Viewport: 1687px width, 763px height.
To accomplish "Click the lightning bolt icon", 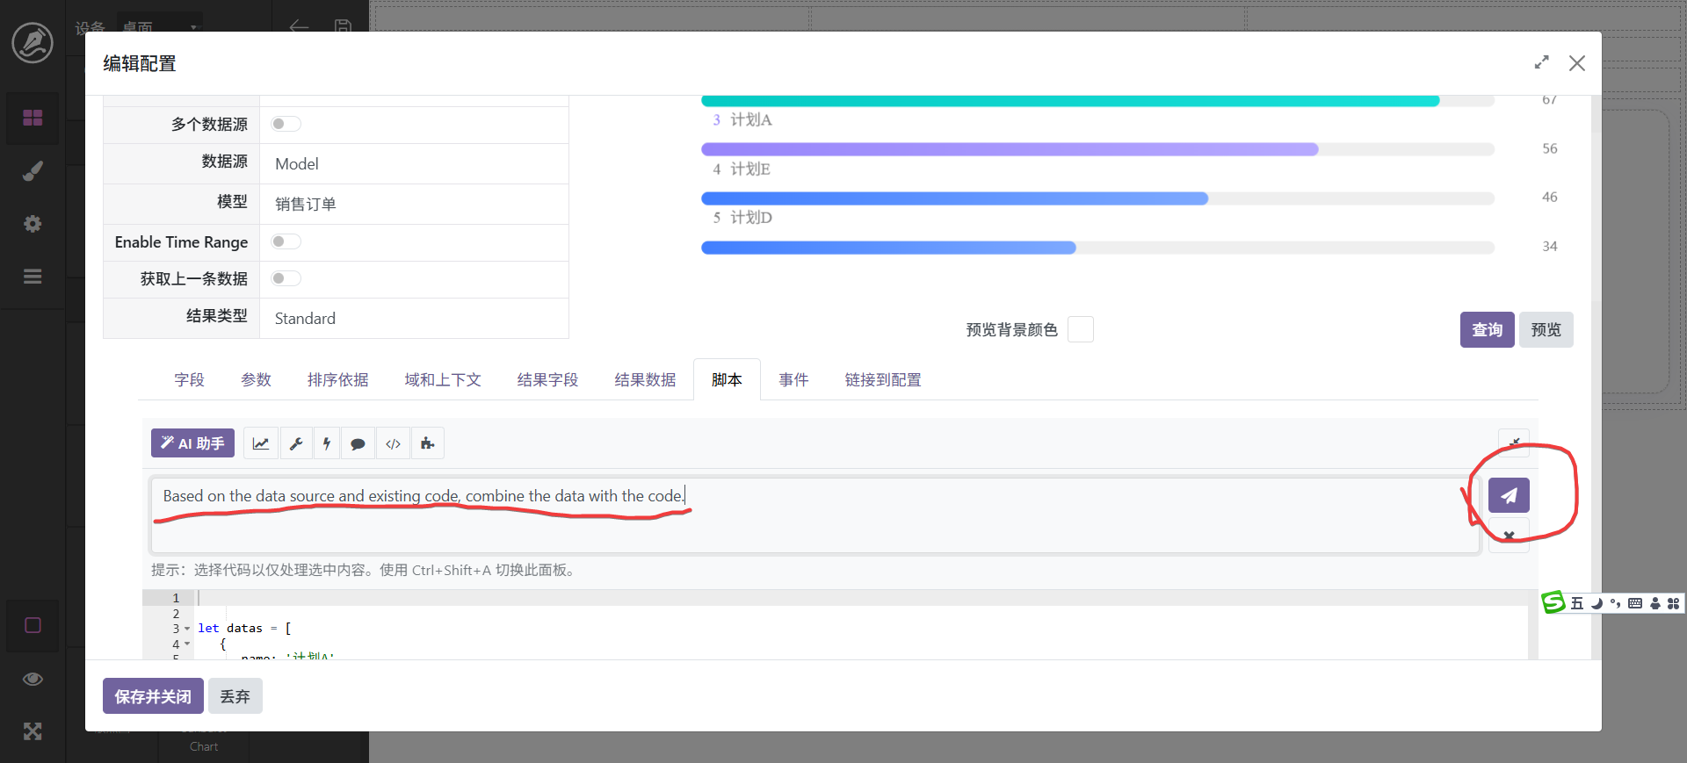I will coord(327,443).
